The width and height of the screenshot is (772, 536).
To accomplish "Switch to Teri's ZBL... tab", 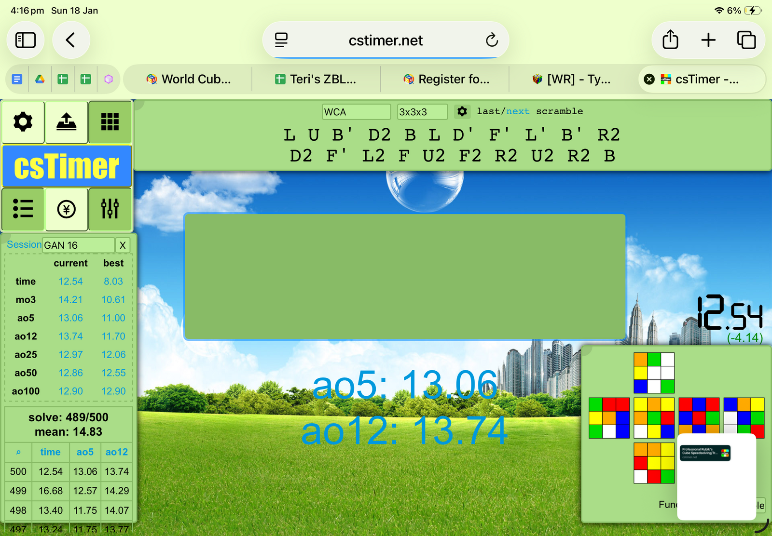I will coord(316,79).
